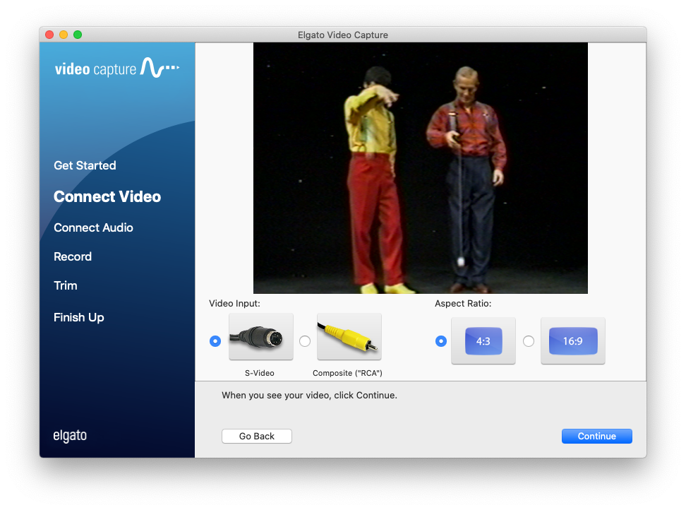Click the 'When you see your video' instruction
This screenshot has height=510, width=686.
click(x=309, y=396)
